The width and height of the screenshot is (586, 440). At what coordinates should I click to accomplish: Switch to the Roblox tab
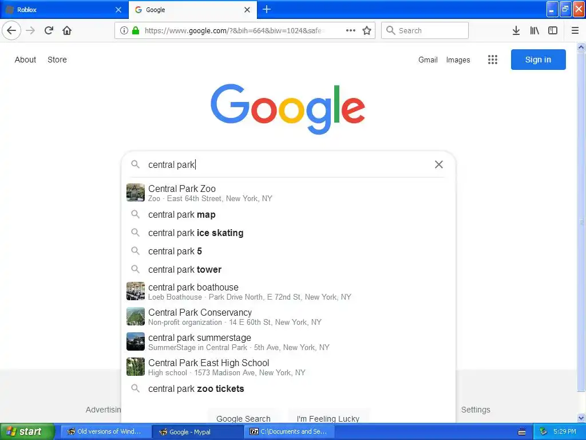coord(64,10)
